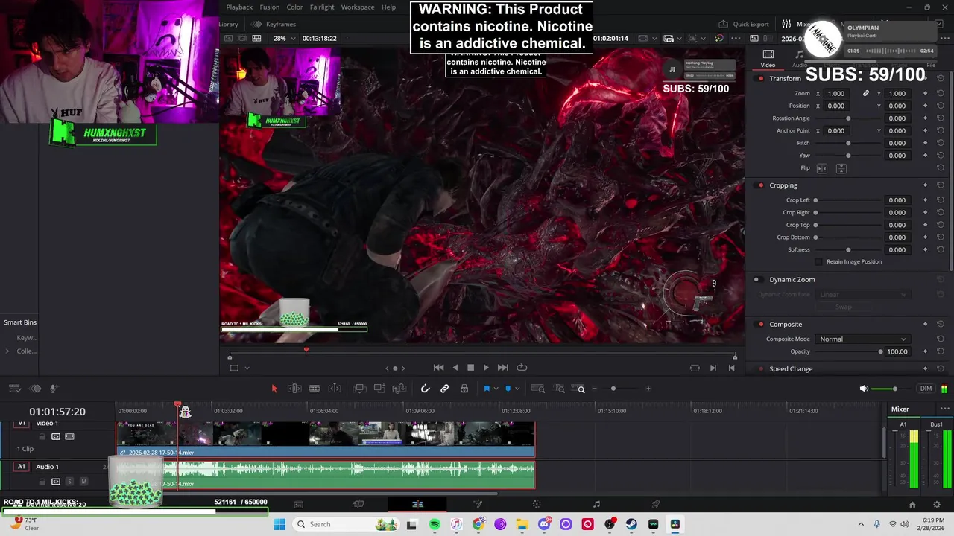The image size is (954, 536).
Task: Click the Opacity 100.00 value field
Action: 897,352
